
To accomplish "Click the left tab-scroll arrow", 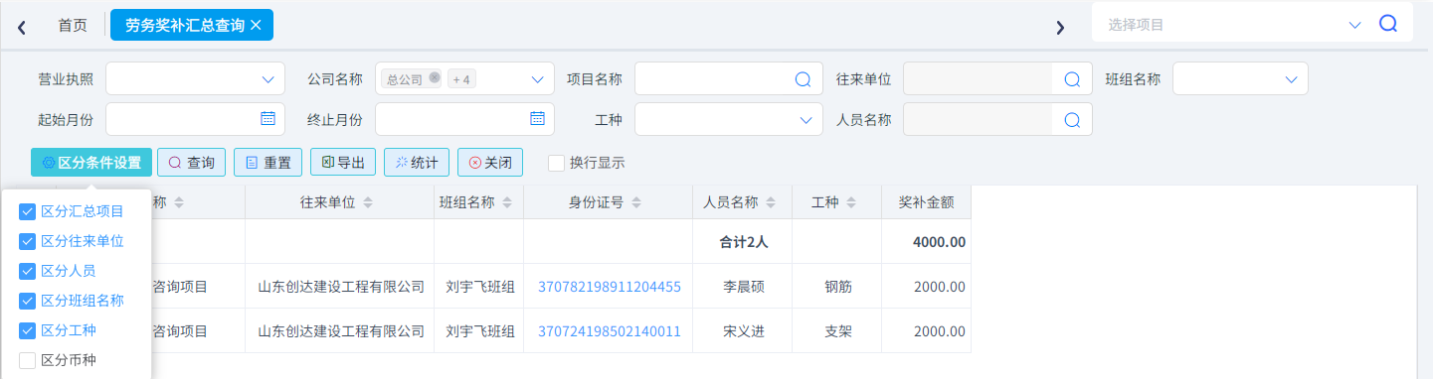I will coord(21,27).
